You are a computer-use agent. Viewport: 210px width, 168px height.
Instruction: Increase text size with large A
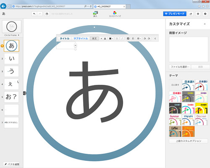(105, 39)
